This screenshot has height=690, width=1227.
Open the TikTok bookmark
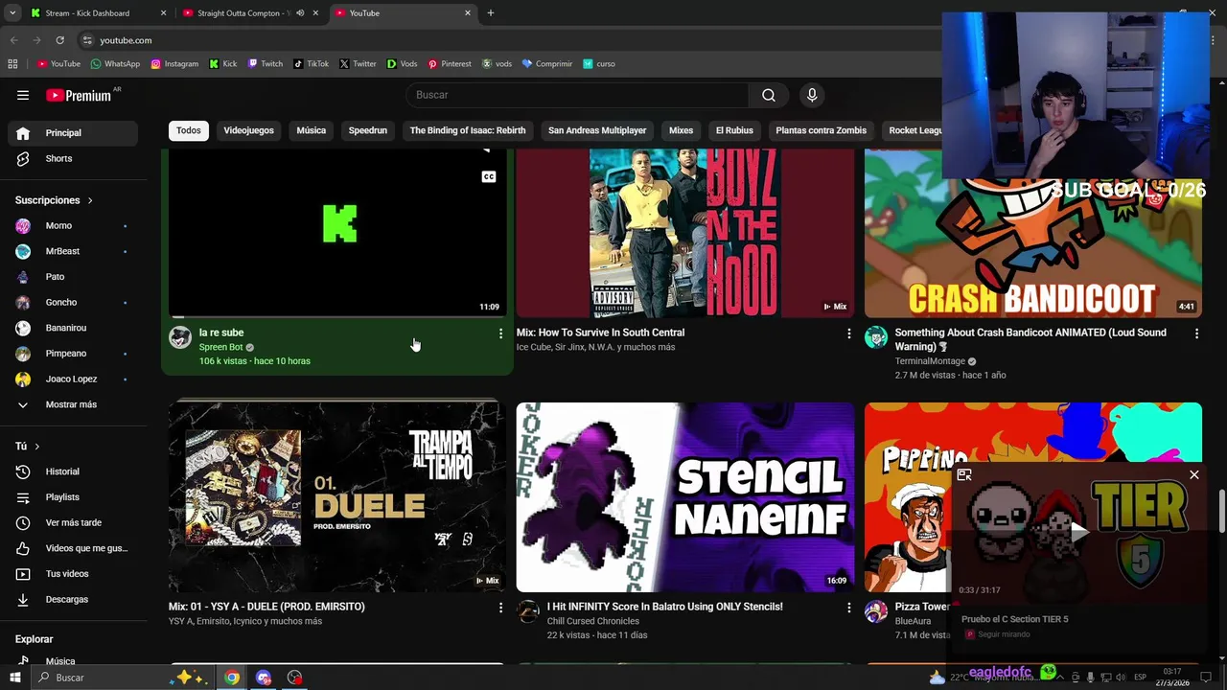[312, 64]
